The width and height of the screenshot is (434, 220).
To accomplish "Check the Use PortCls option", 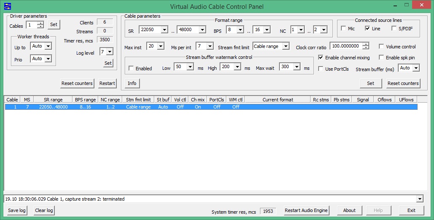I will click(321, 69).
